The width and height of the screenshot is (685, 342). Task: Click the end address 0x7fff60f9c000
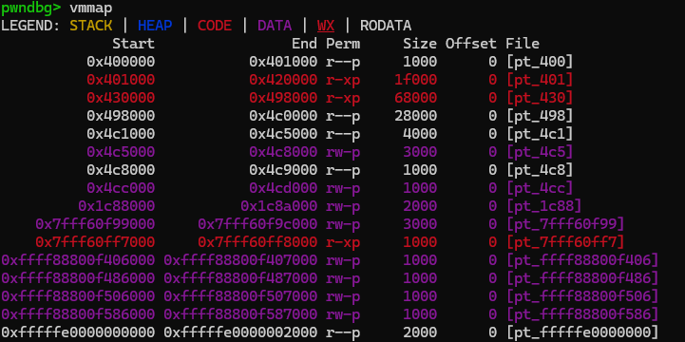pyautogui.click(x=257, y=223)
